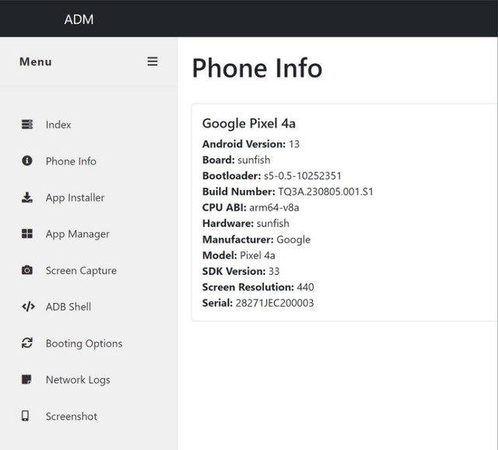
Task: Select Screenshot in the sidebar
Action: coord(72,417)
